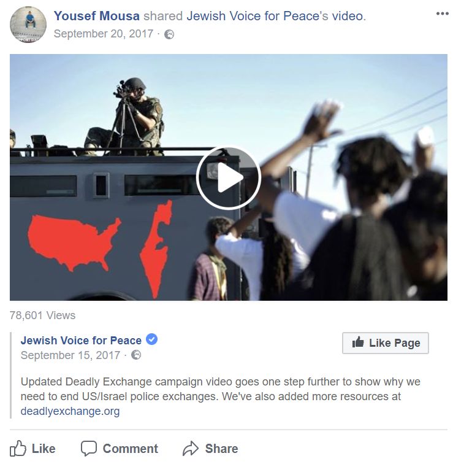Click the Comment label below post
Image resolution: width=453 pixels, height=464 pixels.
click(131, 449)
